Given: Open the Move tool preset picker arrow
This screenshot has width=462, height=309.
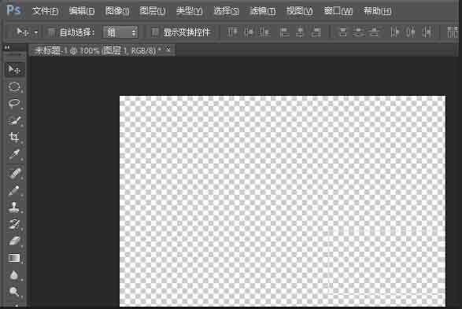Looking at the screenshot, I should pos(36,32).
